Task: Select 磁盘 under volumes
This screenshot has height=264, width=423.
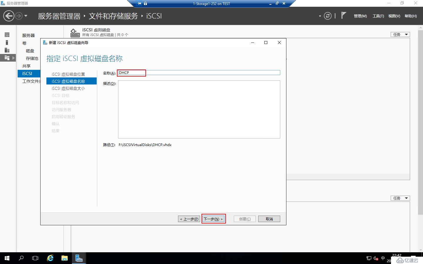Action: click(x=30, y=51)
